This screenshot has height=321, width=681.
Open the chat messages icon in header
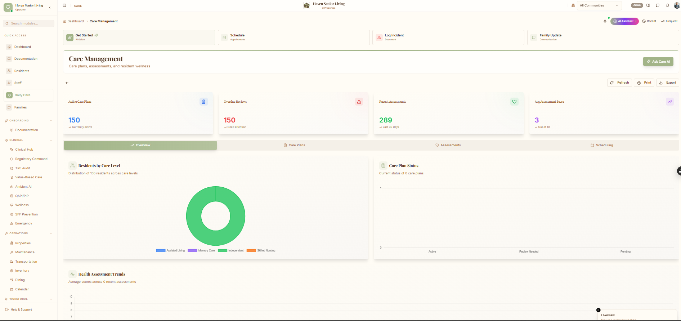click(x=658, y=5)
